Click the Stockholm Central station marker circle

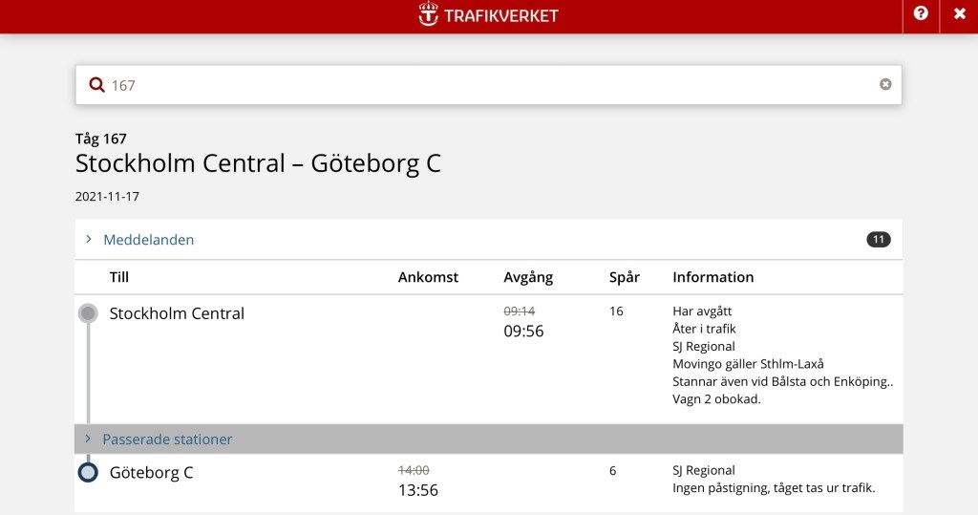pos(88,313)
